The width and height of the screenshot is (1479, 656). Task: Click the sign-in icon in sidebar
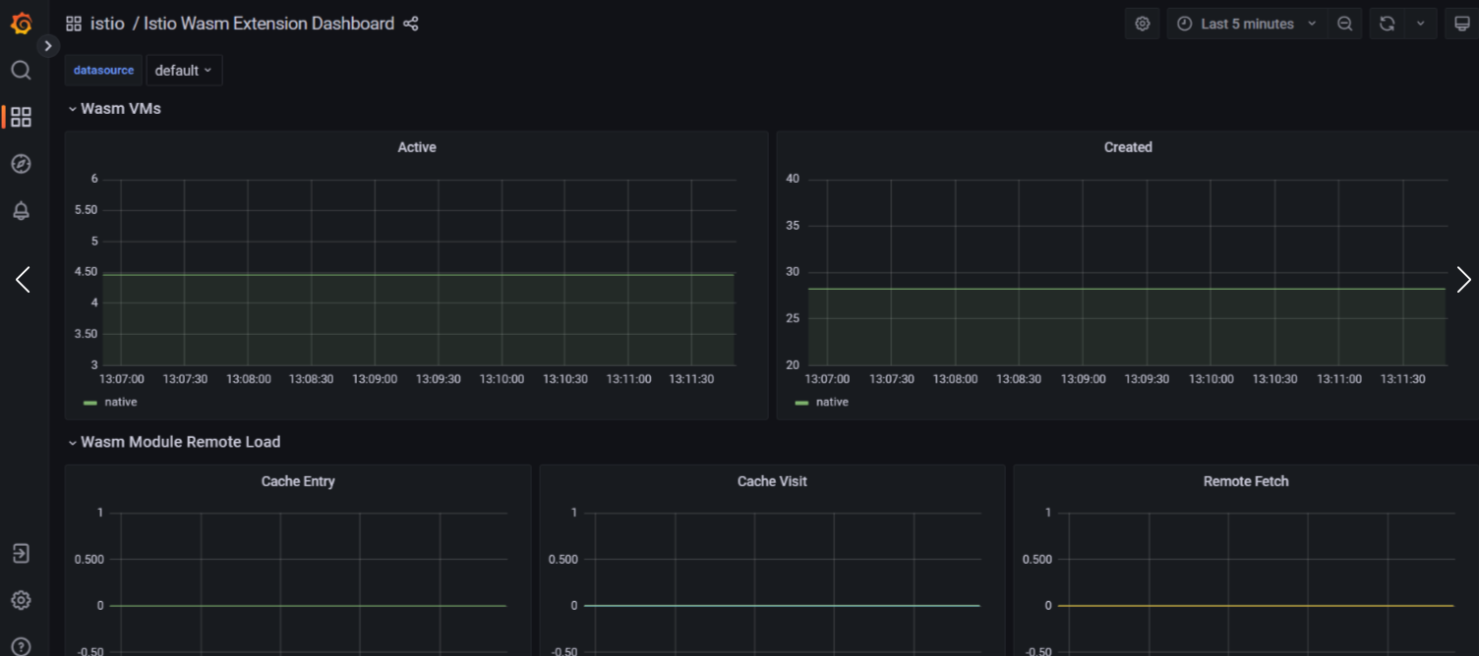click(21, 553)
